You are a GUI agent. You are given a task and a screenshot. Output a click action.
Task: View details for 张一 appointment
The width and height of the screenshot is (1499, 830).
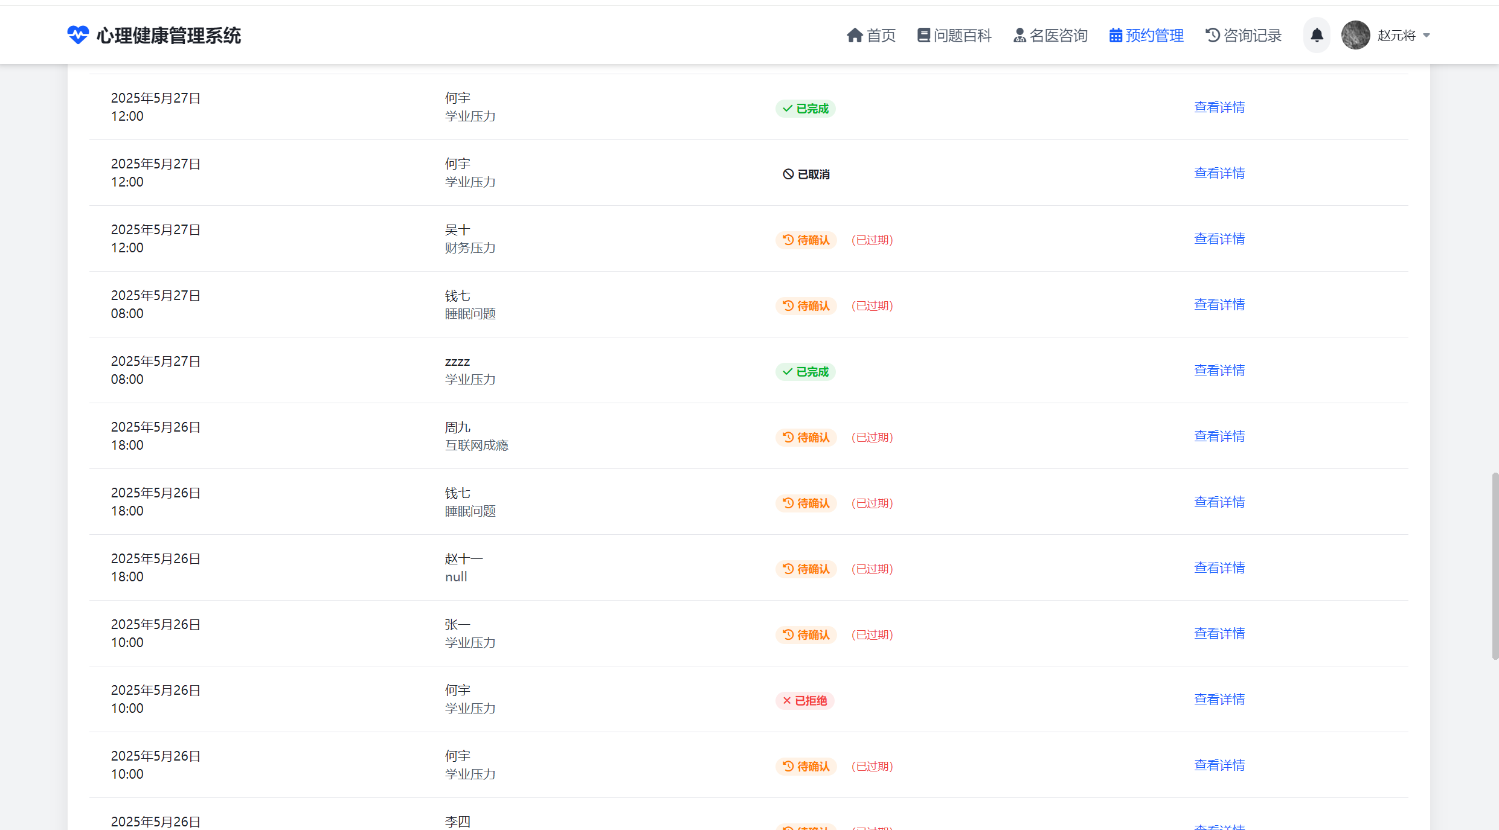(x=1219, y=634)
